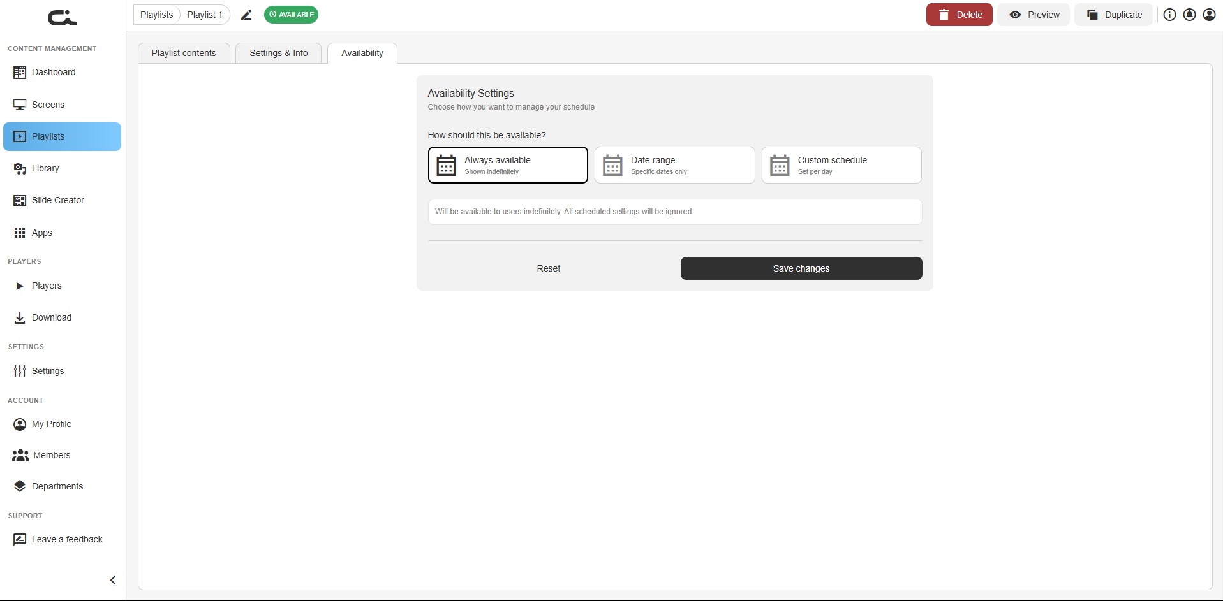Click the calendar icon of Date range
This screenshot has width=1223, height=601.
(x=612, y=165)
